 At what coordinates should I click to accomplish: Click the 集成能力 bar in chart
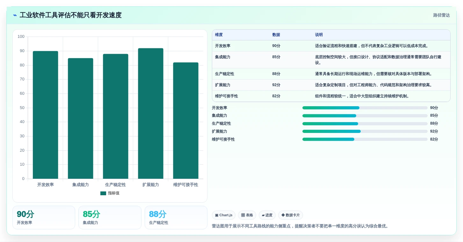click(x=81, y=118)
